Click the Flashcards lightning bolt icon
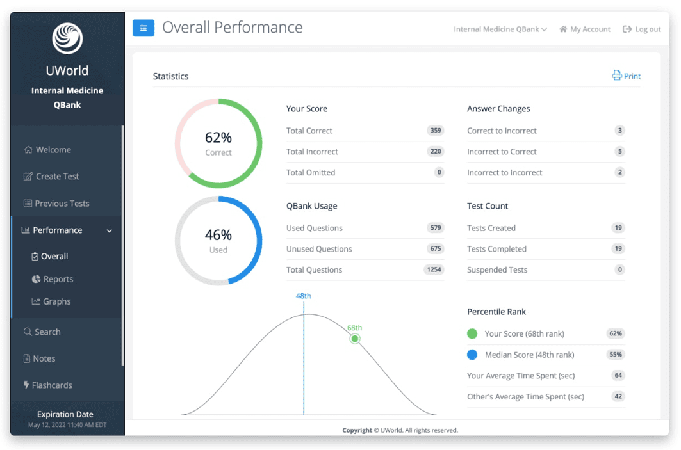 pos(26,385)
